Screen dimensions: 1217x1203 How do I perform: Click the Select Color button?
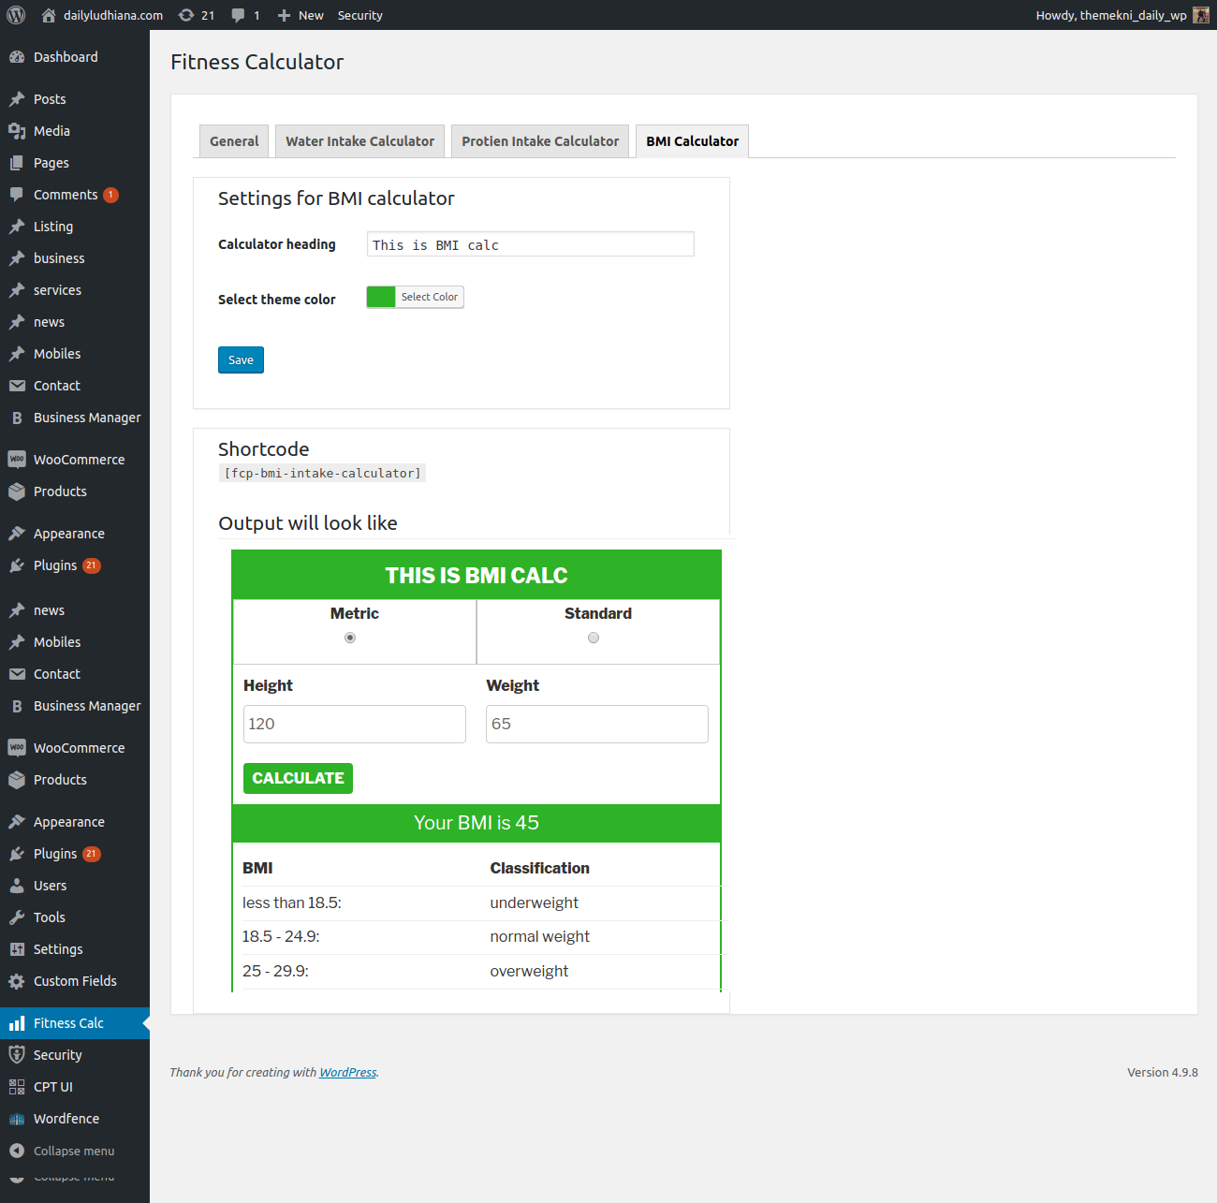(x=430, y=297)
